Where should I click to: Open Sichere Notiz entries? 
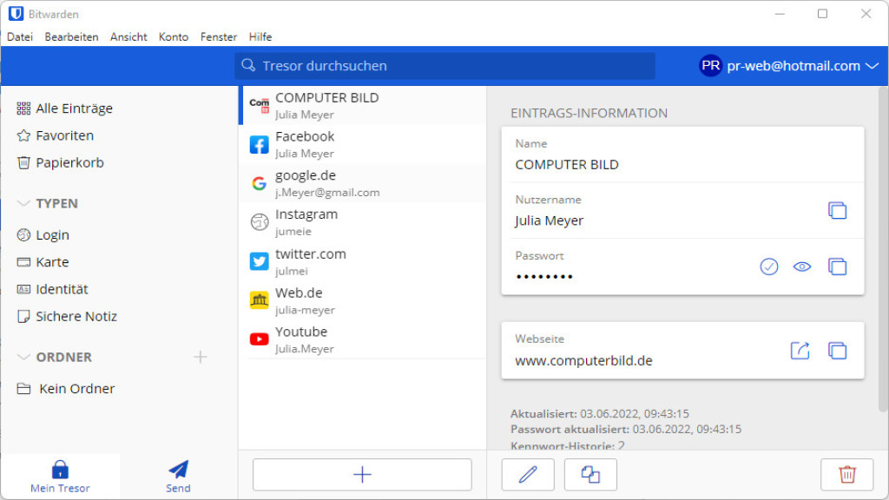click(76, 316)
